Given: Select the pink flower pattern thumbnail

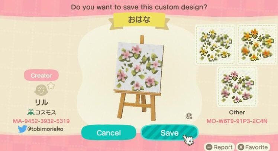Looking at the screenshot, I should pos(237,87).
